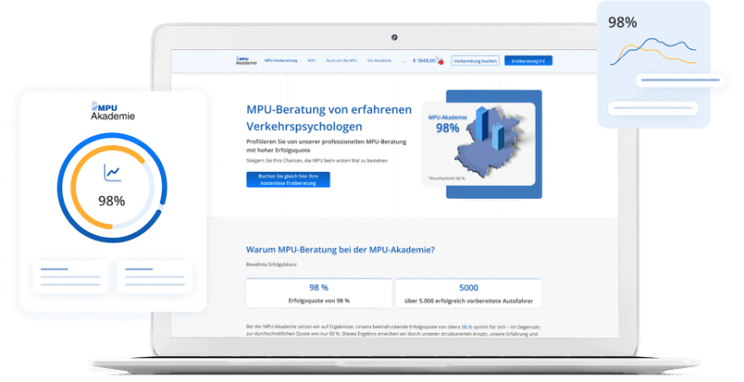Click the ellipsis more menu in the header
This screenshot has height=382, width=744.
(403, 61)
